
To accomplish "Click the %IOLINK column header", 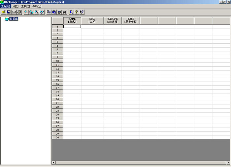I will [x=113, y=20].
